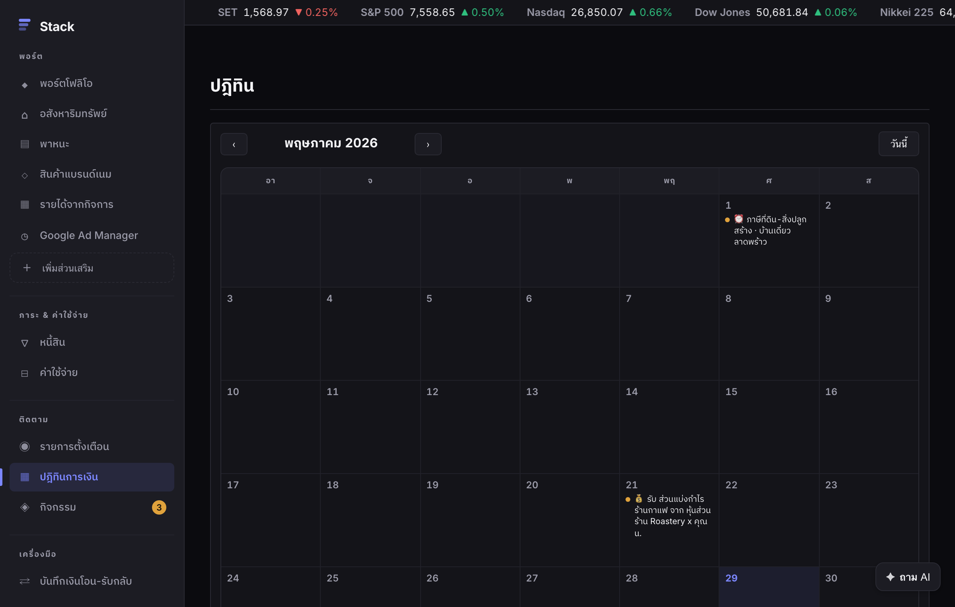Click the Nasdaq ticker 26,850.07

tap(599, 12)
